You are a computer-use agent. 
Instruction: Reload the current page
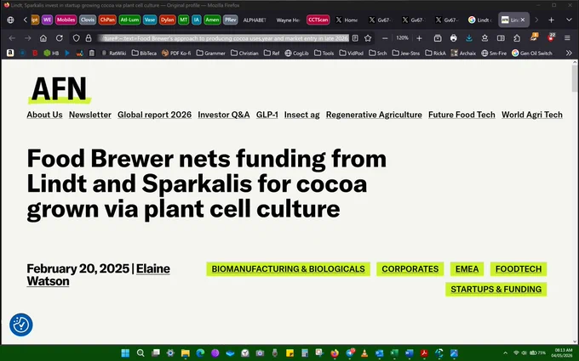pyautogui.click(x=59, y=38)
